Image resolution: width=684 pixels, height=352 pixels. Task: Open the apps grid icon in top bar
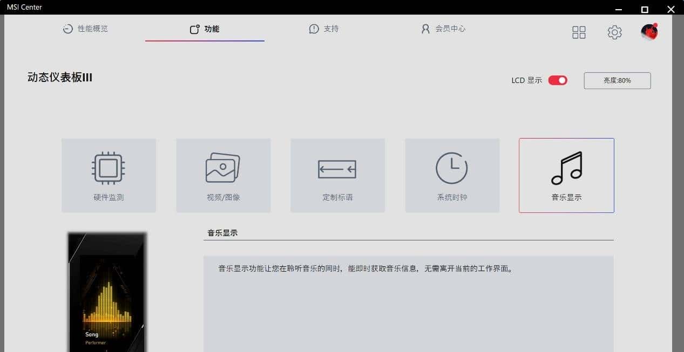pos(579,32)
